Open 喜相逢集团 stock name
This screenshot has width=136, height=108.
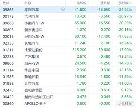(33, 90)
